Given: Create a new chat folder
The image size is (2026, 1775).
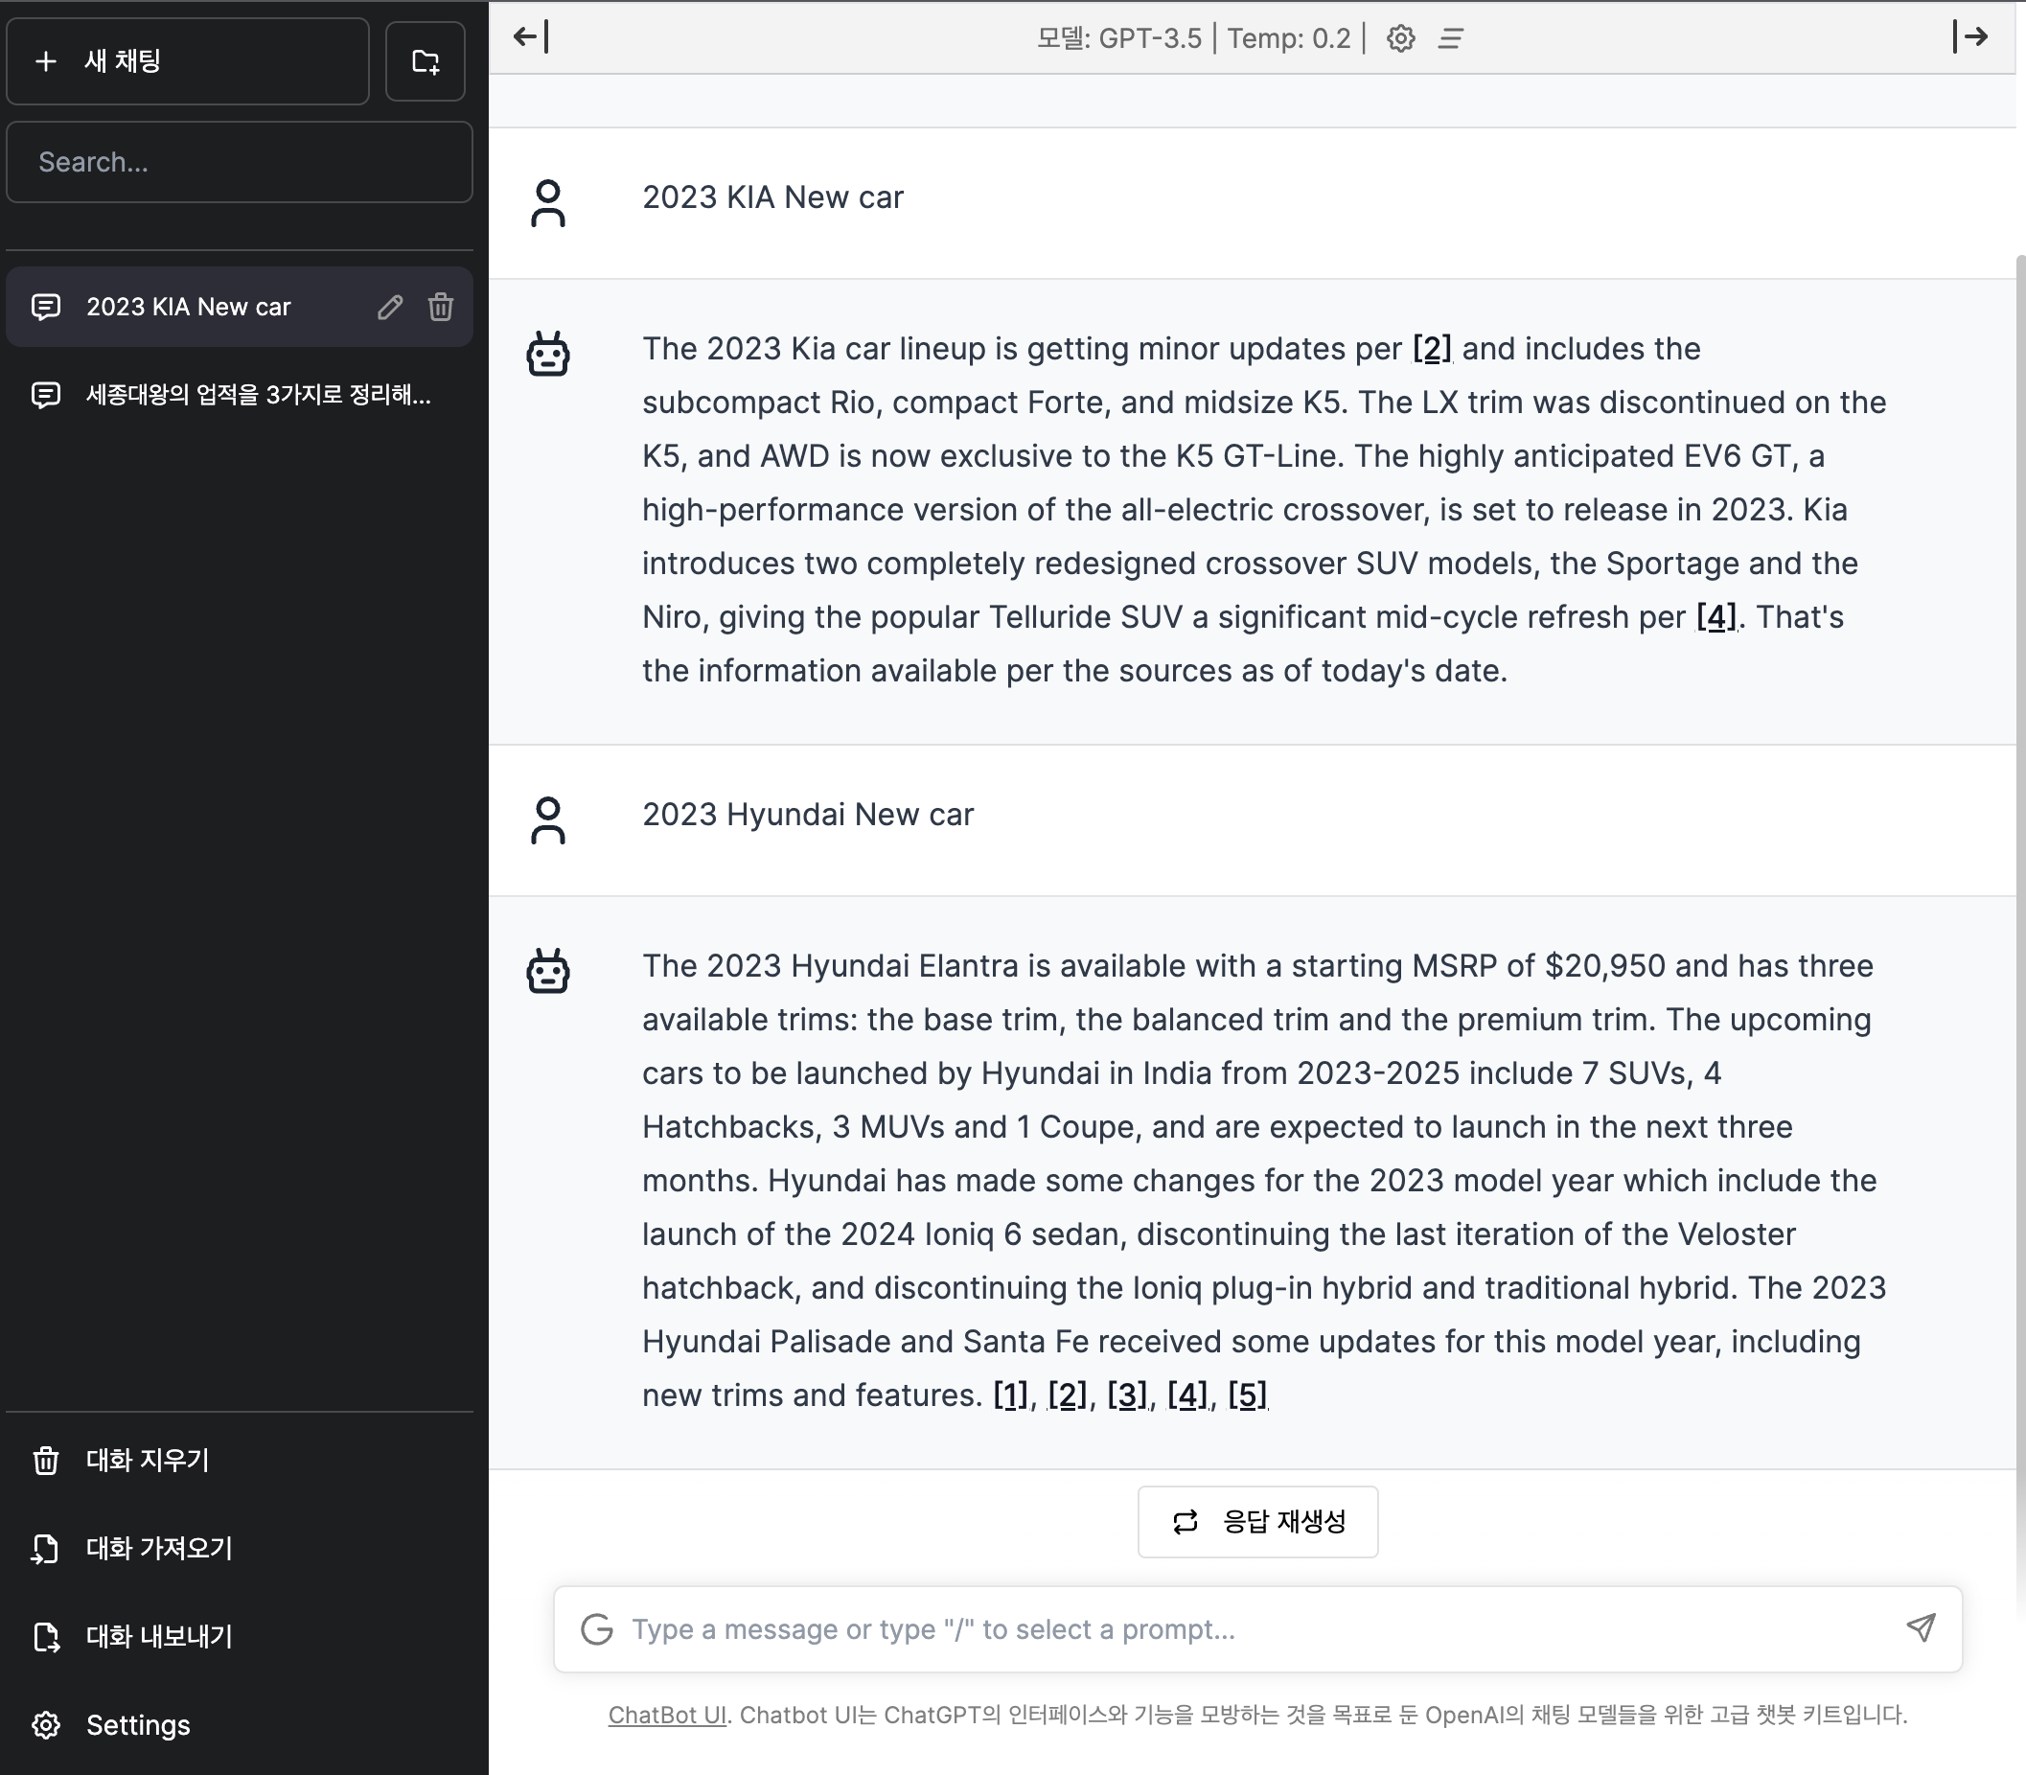Looking at the screenshot, I should click(425, 61).
